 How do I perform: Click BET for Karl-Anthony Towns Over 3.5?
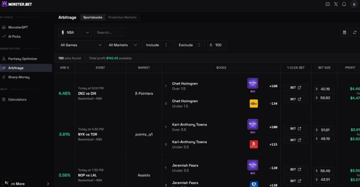point(295,129)
